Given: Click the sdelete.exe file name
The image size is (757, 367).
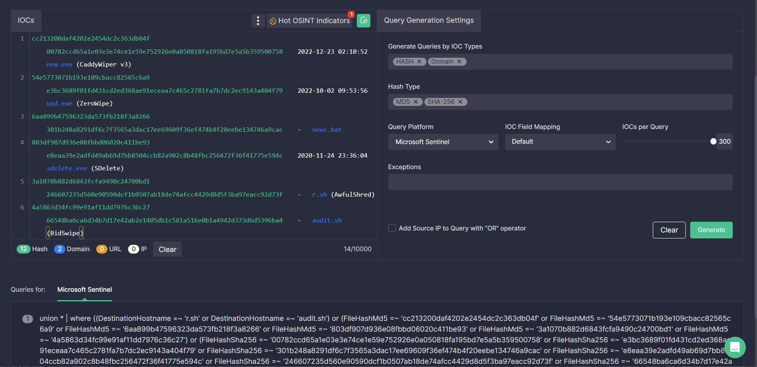Looking at the screenshot, I should tap(67, 168).
